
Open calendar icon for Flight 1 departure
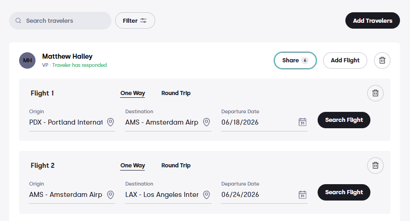pos(303,122)
